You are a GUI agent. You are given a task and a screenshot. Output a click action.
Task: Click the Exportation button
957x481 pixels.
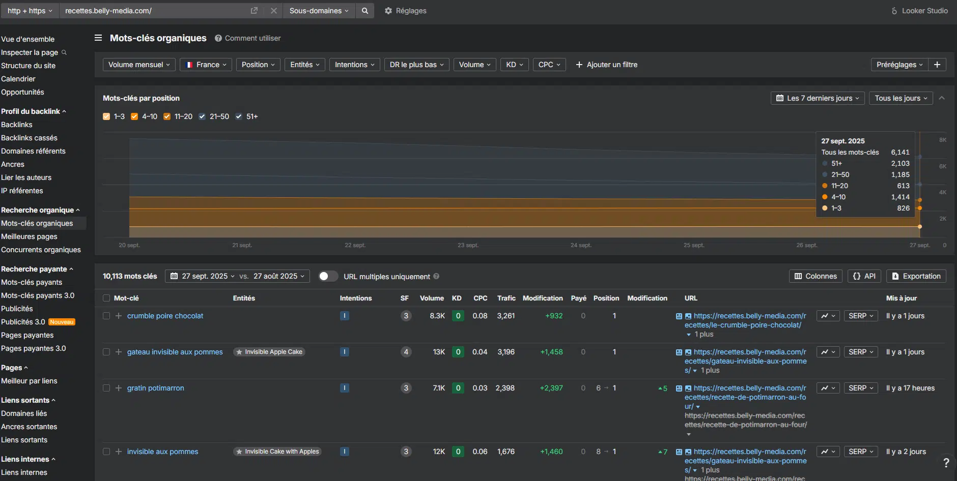pyautogui.click(x=916, y=276)
